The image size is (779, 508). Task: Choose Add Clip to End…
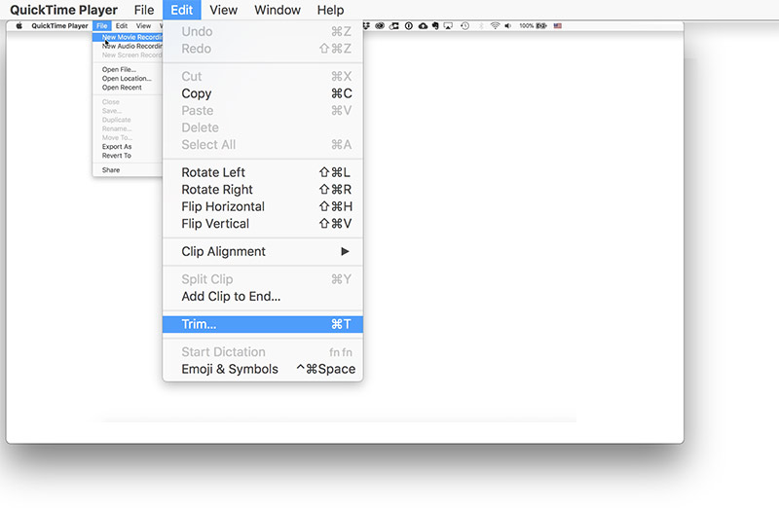(263, 297)
